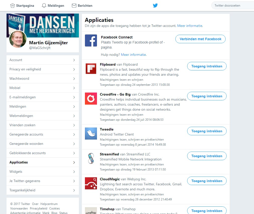
Task: Click the Facebook Connect app icon
Action: pos(91,40)
